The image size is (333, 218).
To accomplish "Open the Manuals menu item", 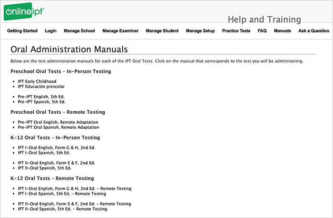I will [x=282, y=31].
